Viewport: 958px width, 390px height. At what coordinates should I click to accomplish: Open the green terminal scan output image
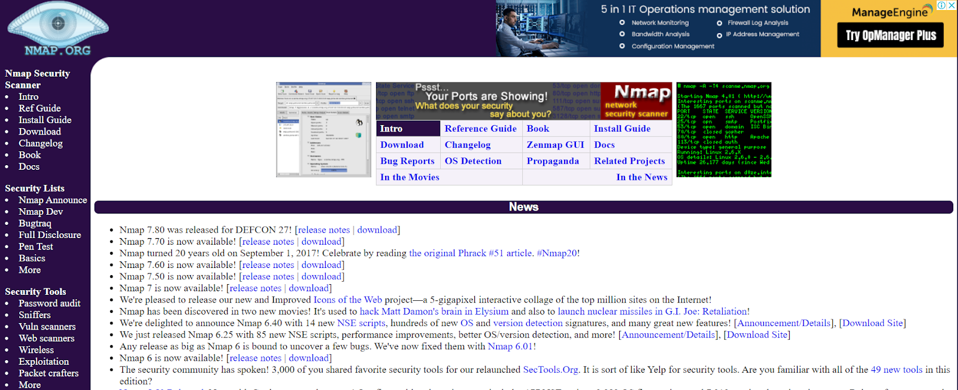(724, 130)
